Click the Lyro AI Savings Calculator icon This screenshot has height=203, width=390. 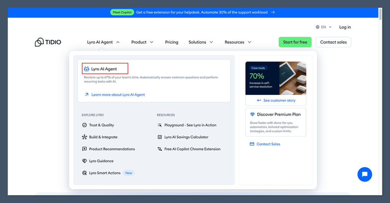[160, 137]
